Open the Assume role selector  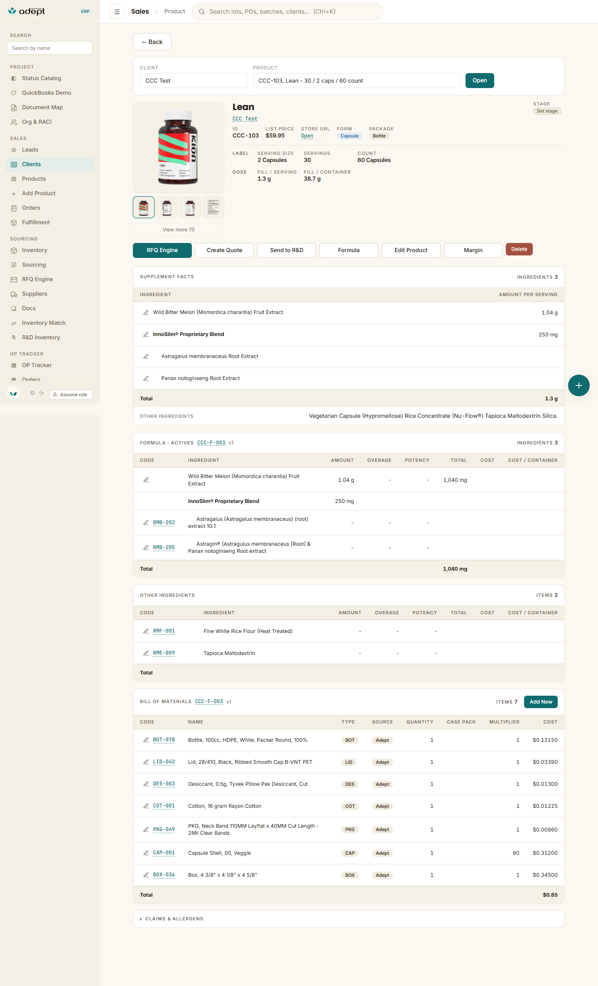tap(71, 395)
